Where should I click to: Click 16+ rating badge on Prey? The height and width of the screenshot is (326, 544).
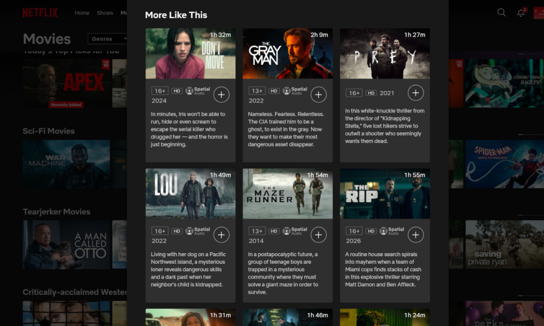(x=355, y=93)
